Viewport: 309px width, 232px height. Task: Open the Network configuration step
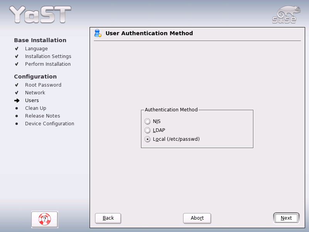click(x=35, y=92)
